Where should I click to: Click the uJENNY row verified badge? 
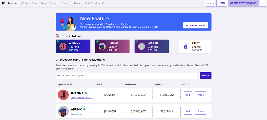[x=86, y=93]
